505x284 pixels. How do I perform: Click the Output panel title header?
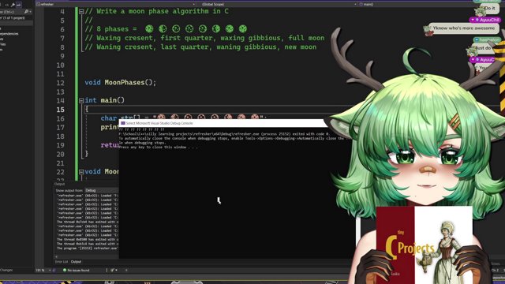tap(60, 184)
